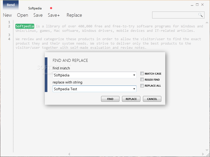Viewport: 210px width, 157px height.
Task: Click the highlighted Softpedia word in editor
Action: (x=25, y=26)
